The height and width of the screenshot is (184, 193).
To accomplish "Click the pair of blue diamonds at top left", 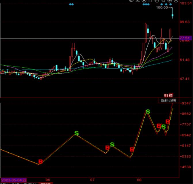I will (x=72, y=4).
